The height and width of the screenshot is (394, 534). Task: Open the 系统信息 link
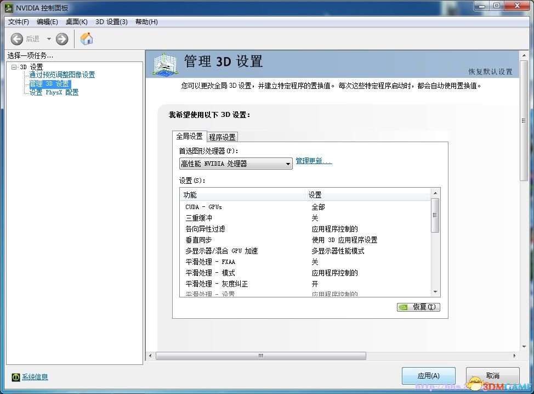point(35,377)
